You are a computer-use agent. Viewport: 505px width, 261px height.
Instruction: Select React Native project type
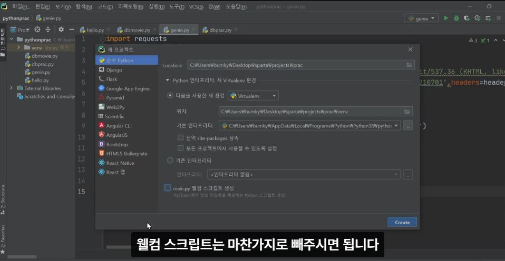pyautogui.click(x=127, y=163)
